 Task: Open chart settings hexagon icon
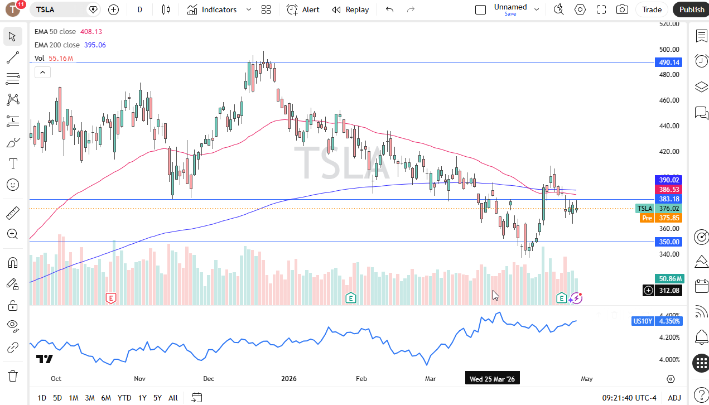point(580,9)
